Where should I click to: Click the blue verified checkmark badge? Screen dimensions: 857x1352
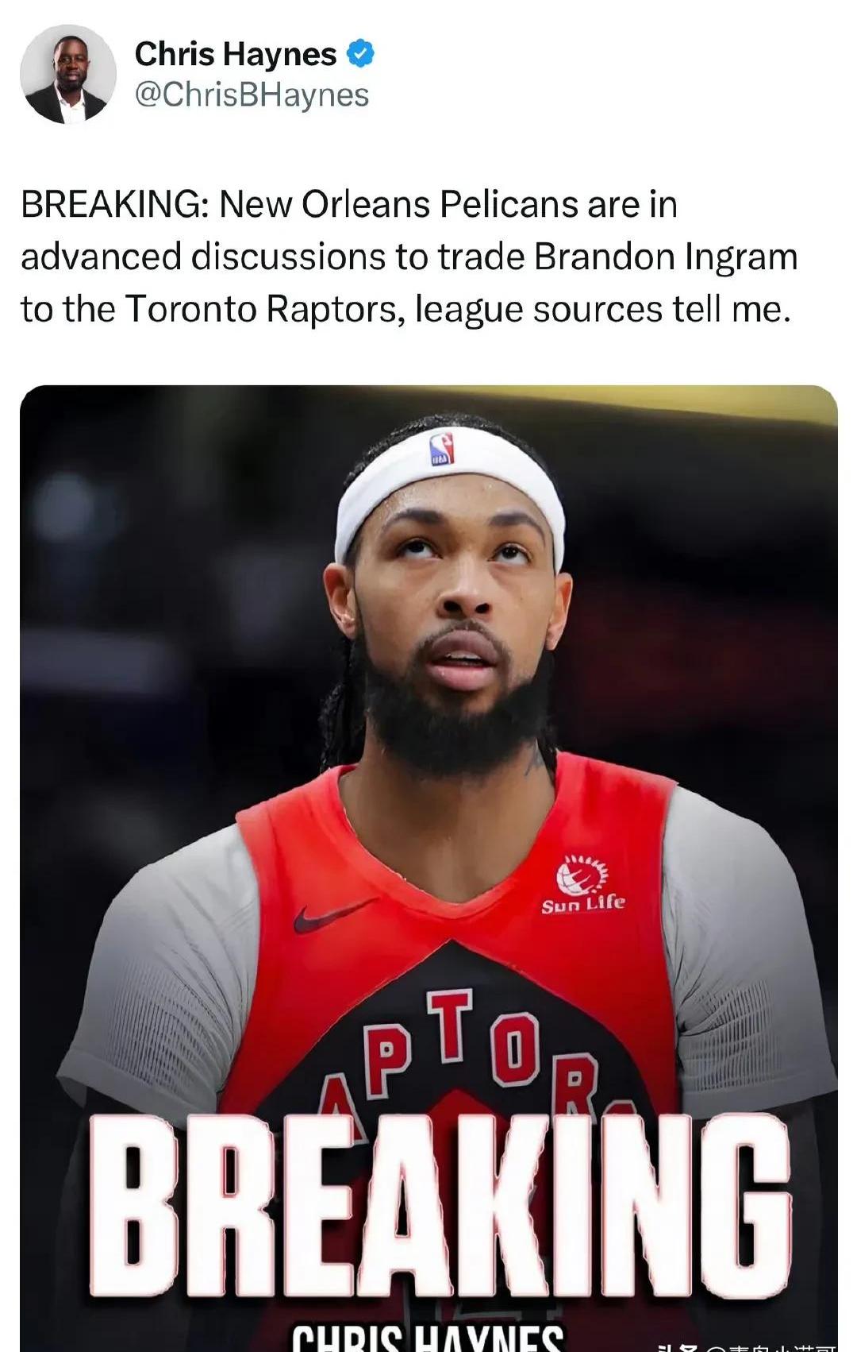tap(361, 54)
